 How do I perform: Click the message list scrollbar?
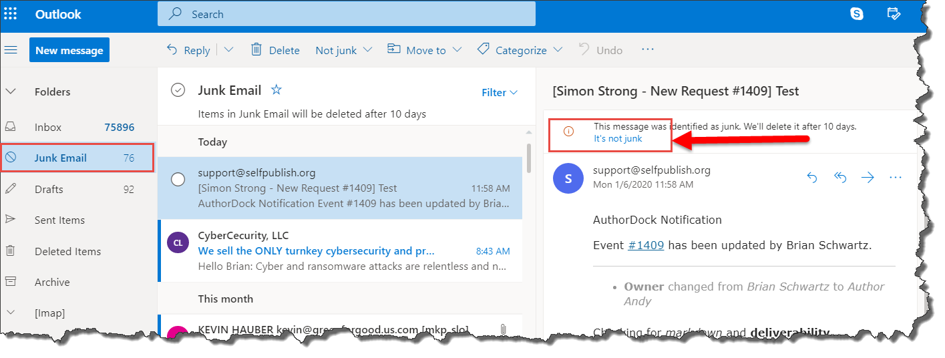click(529, 158)
